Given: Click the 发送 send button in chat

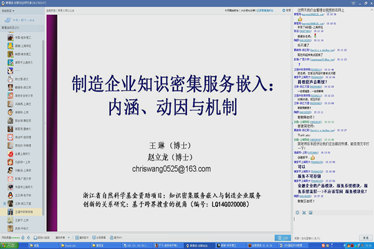Looking at the screenshot, I should tap(365, 238).
